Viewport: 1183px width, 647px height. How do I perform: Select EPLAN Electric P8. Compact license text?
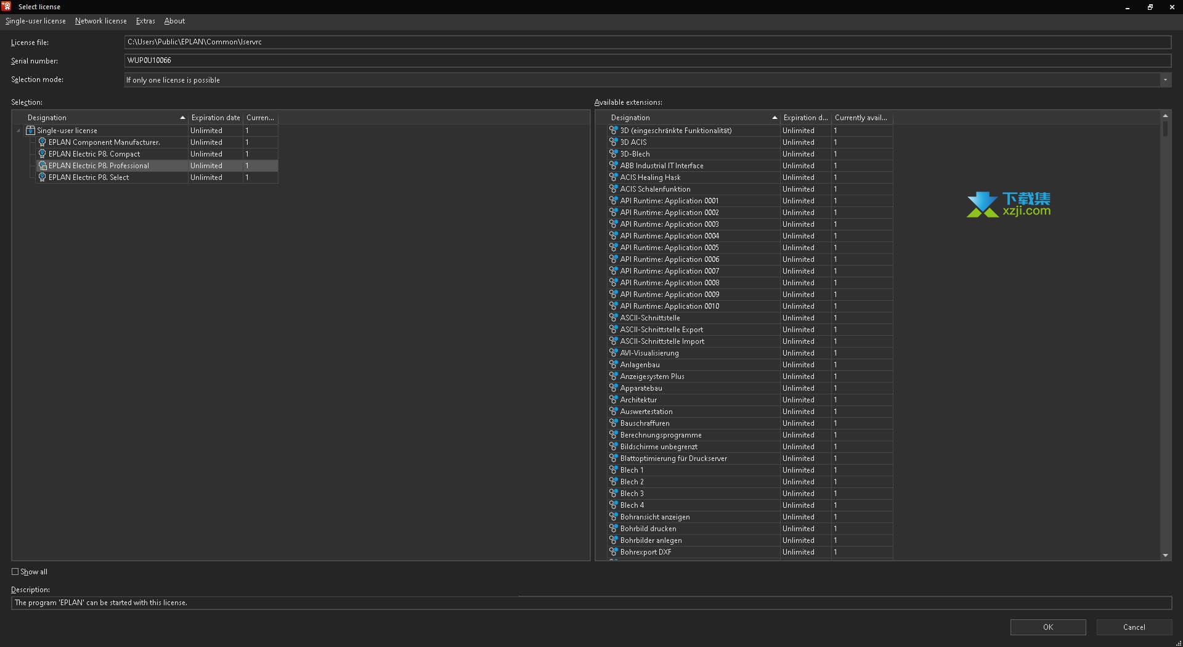tap(94, 154)
